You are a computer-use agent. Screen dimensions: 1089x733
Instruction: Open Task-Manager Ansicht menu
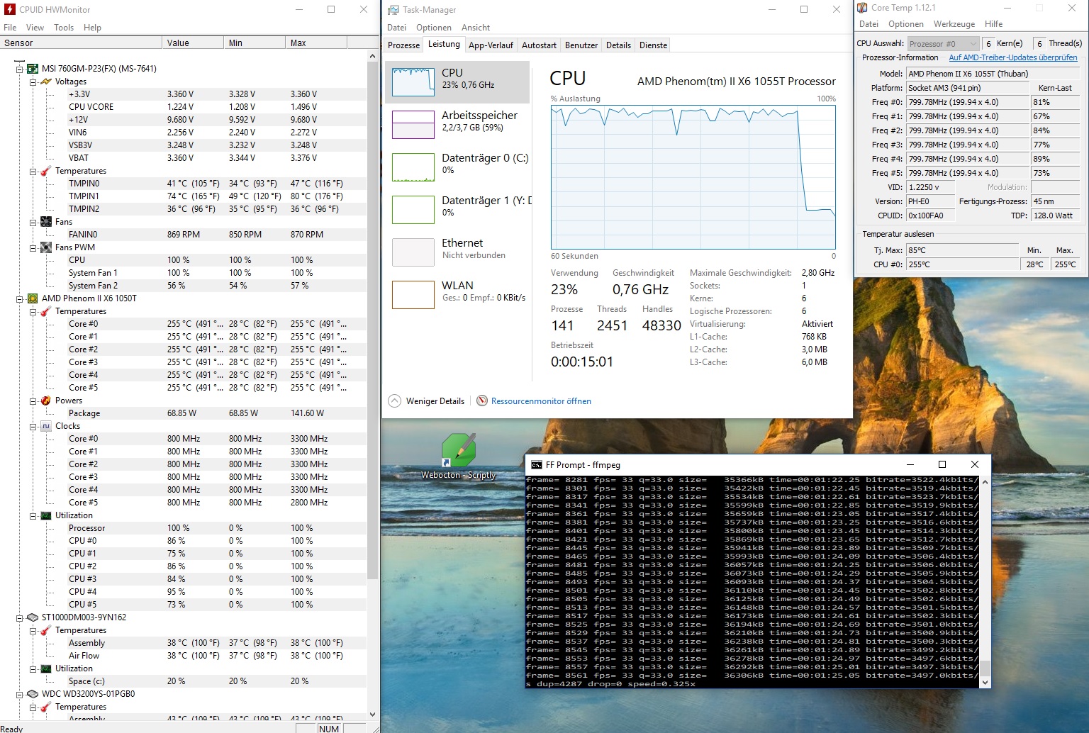click(476, 28)
